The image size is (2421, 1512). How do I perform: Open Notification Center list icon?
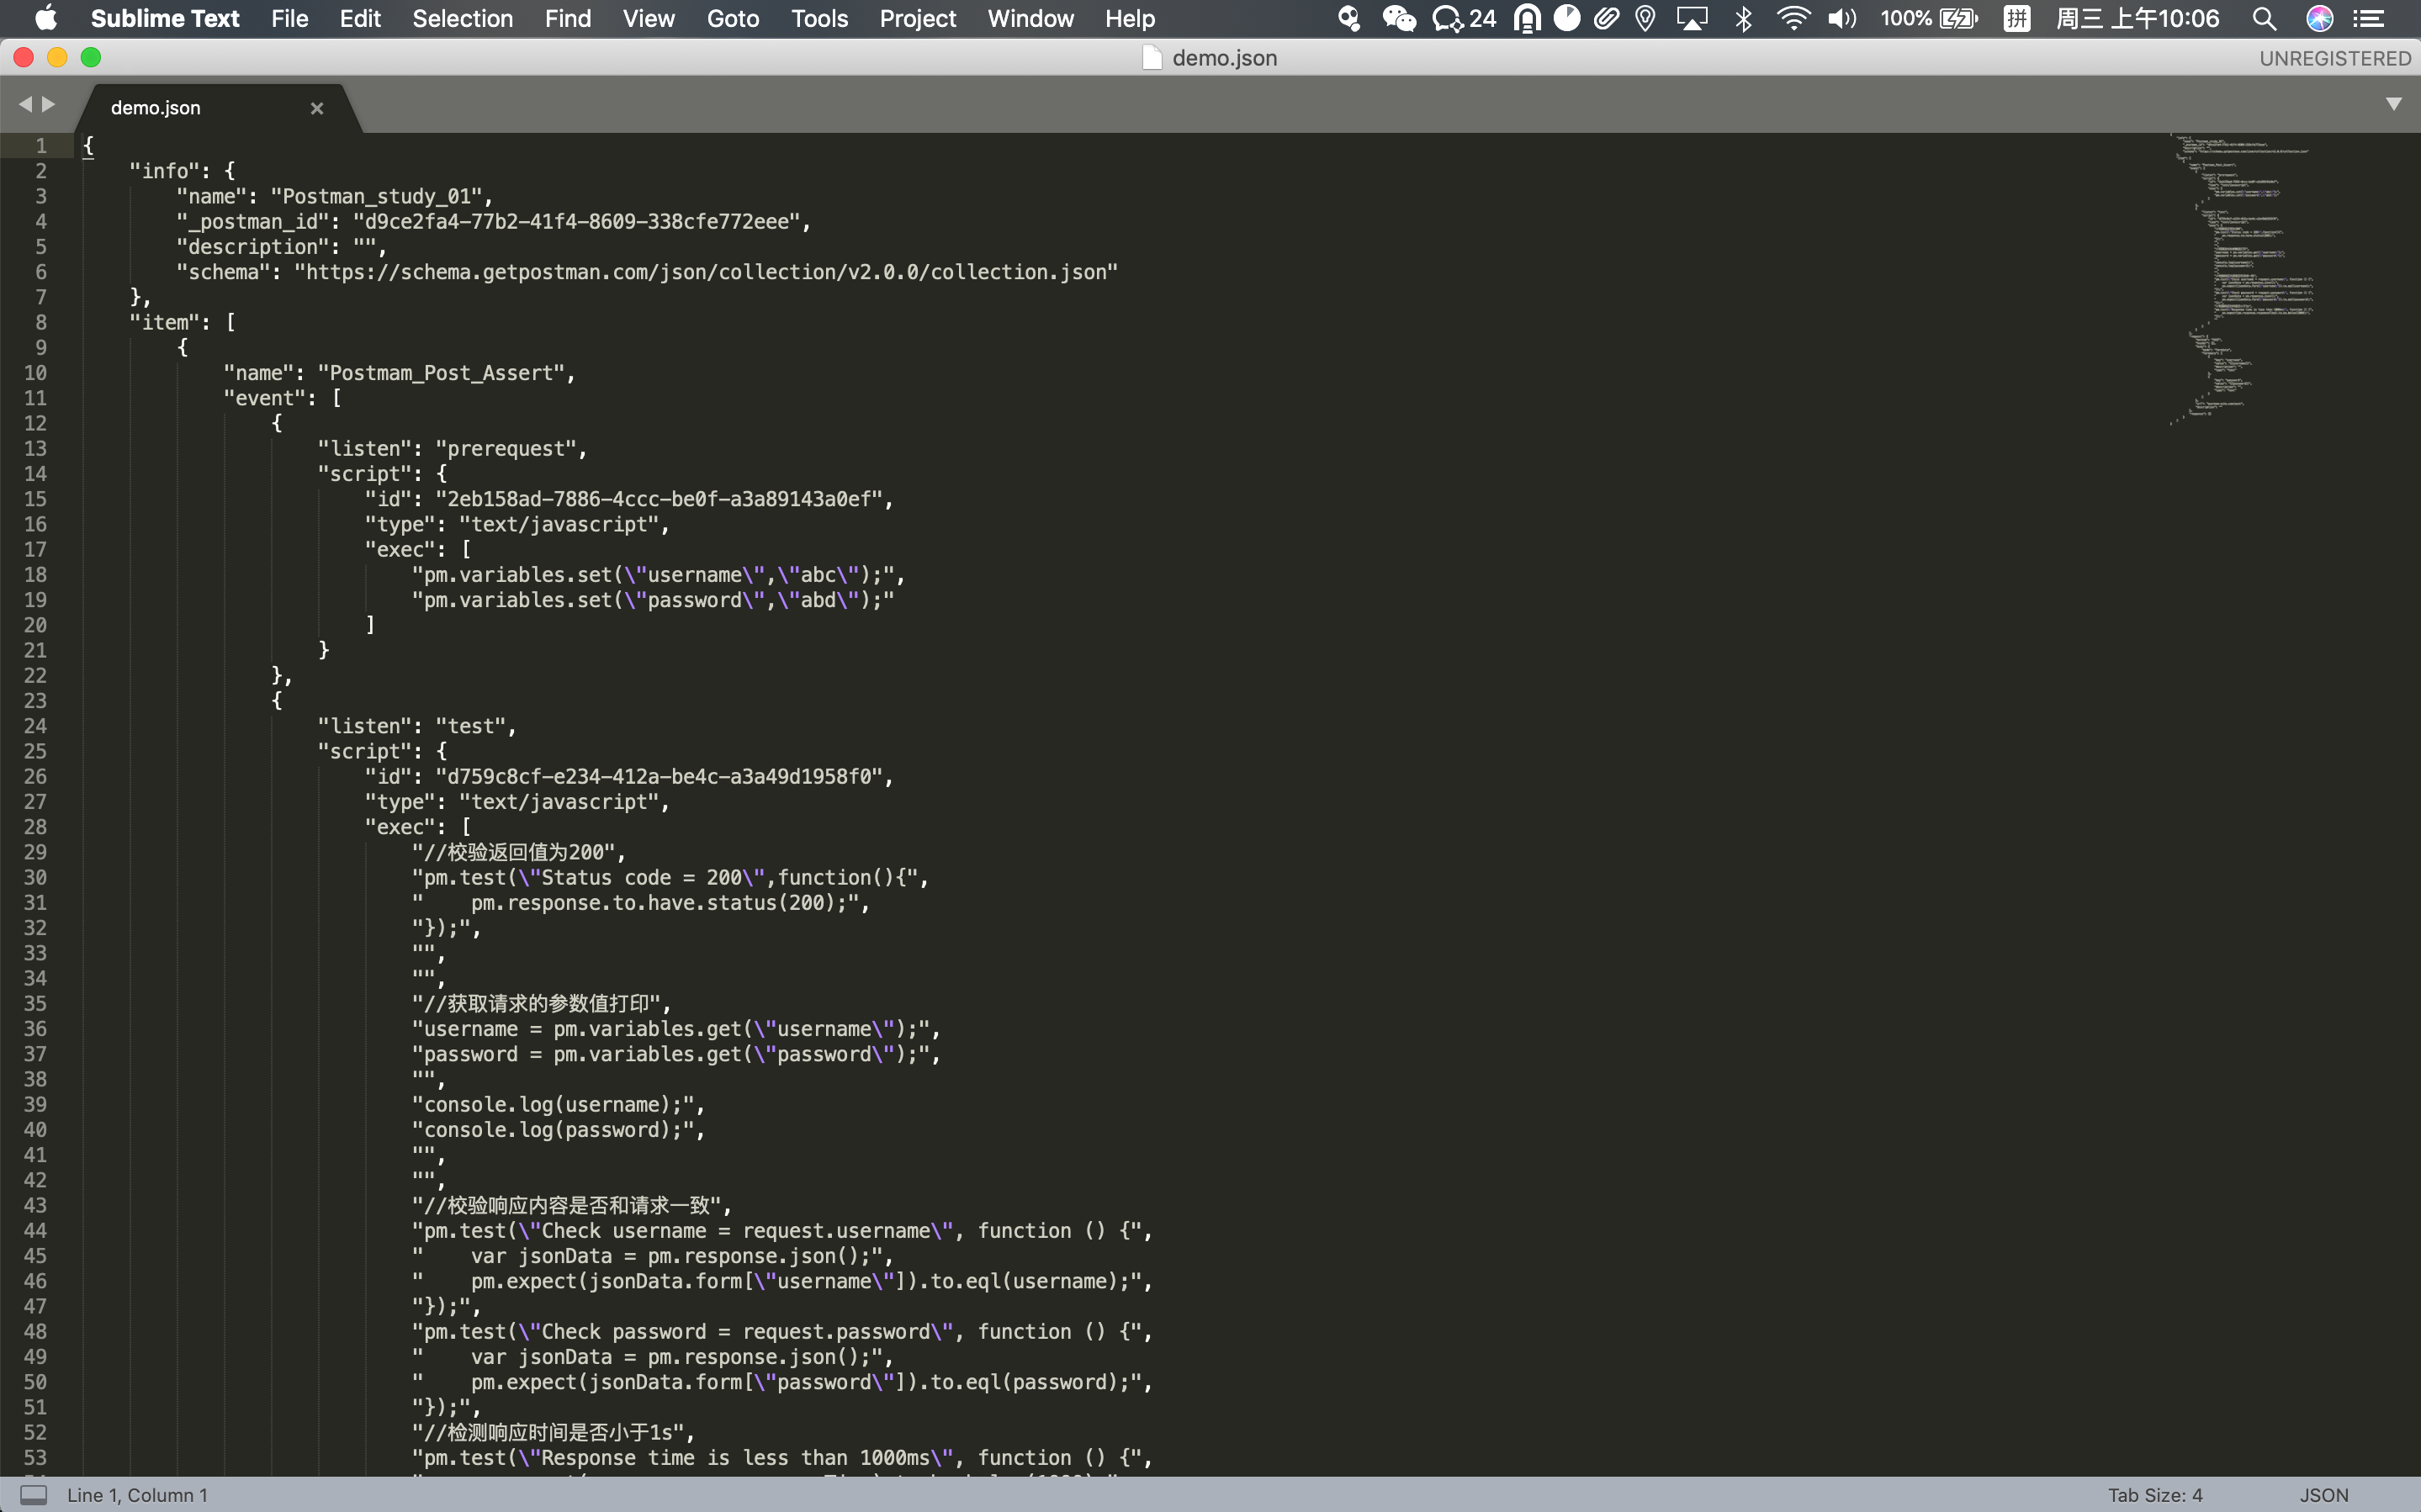2369,18
